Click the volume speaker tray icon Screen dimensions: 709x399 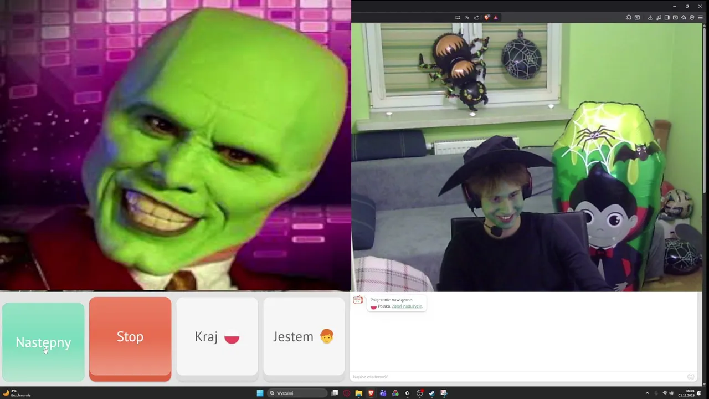(671, 393)
